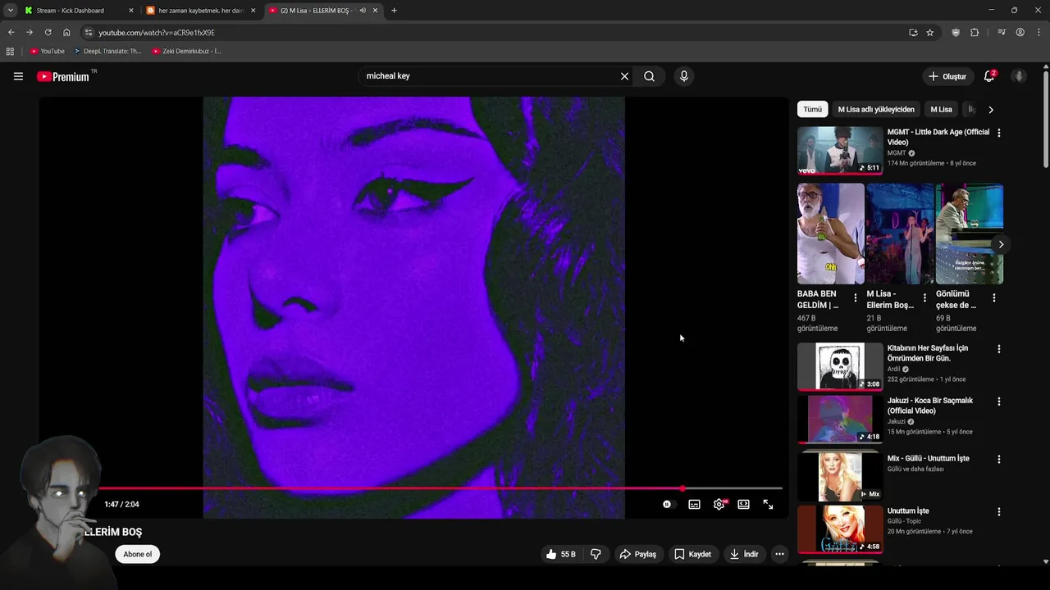Screen dimensions: 1050x590
Task: Open the account avatar menu in YouTube
Action: click(x=1019, y=76)
